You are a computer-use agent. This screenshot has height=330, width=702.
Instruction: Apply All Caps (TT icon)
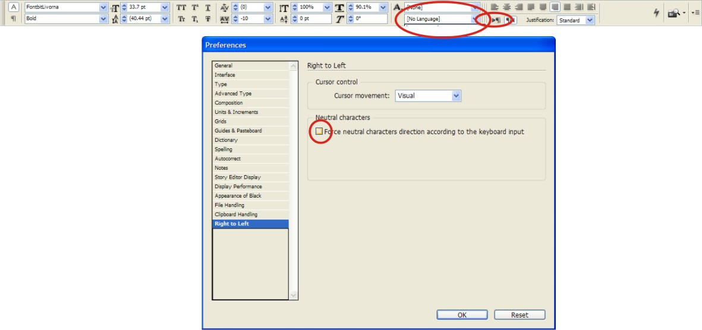(181, 8)
